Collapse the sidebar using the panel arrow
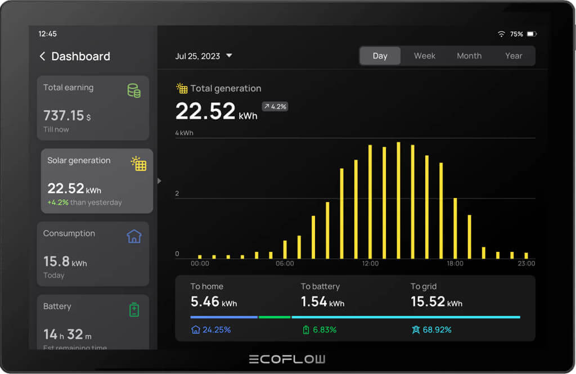 point(159,181)
